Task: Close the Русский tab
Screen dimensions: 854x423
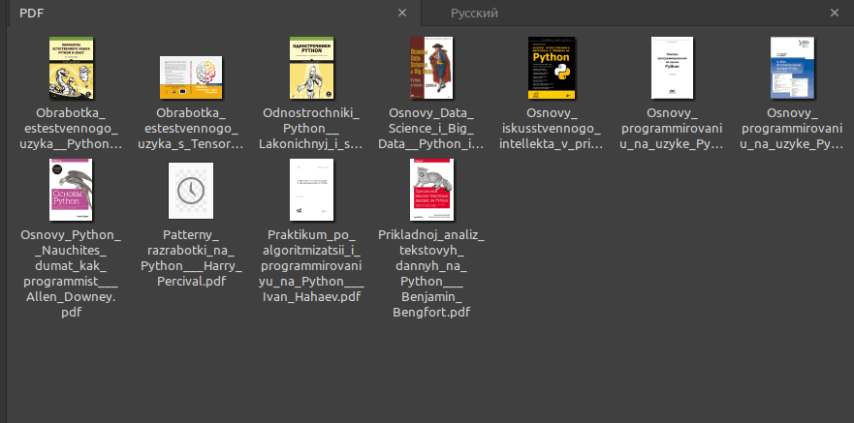Action: point(834,13)
